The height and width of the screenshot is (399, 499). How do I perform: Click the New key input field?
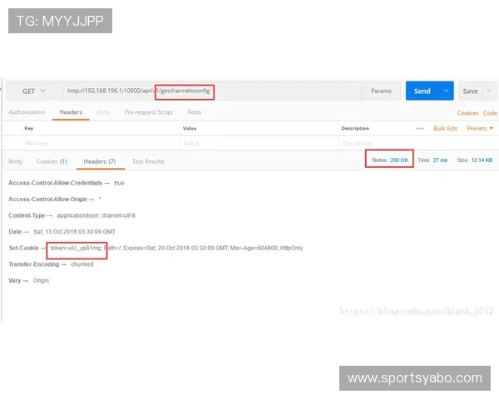coord(101,144)
